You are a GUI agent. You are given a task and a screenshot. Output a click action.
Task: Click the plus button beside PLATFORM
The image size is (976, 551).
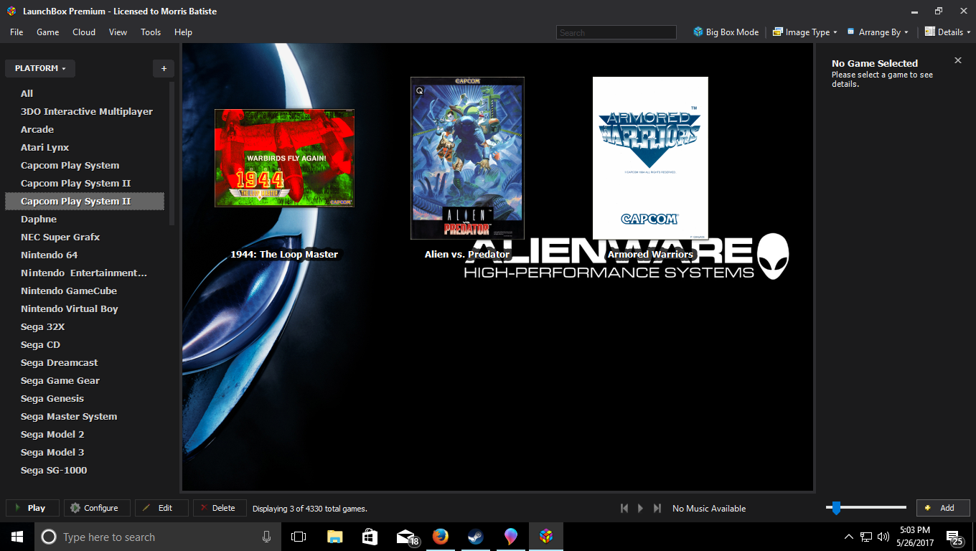pyautogui.click(x=164, y=68)
